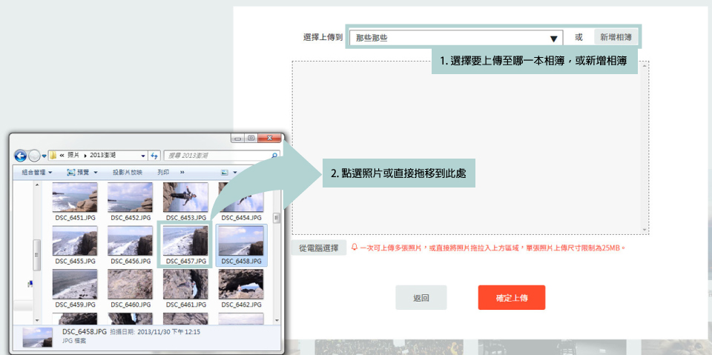Click the file list scroll-down arrow

277,320
